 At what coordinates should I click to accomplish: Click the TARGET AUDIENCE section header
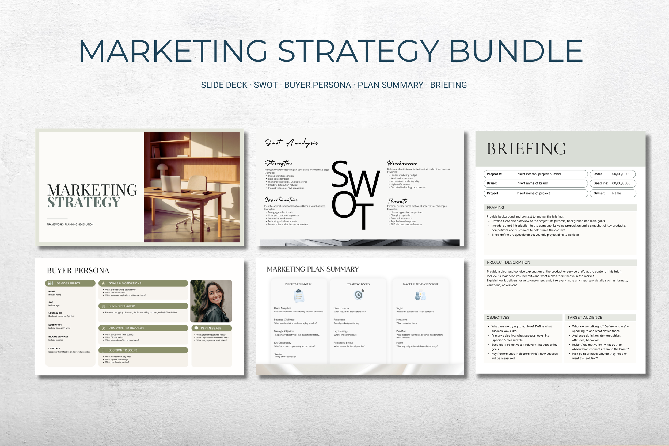pyautogui.click(x=600, y=317)
